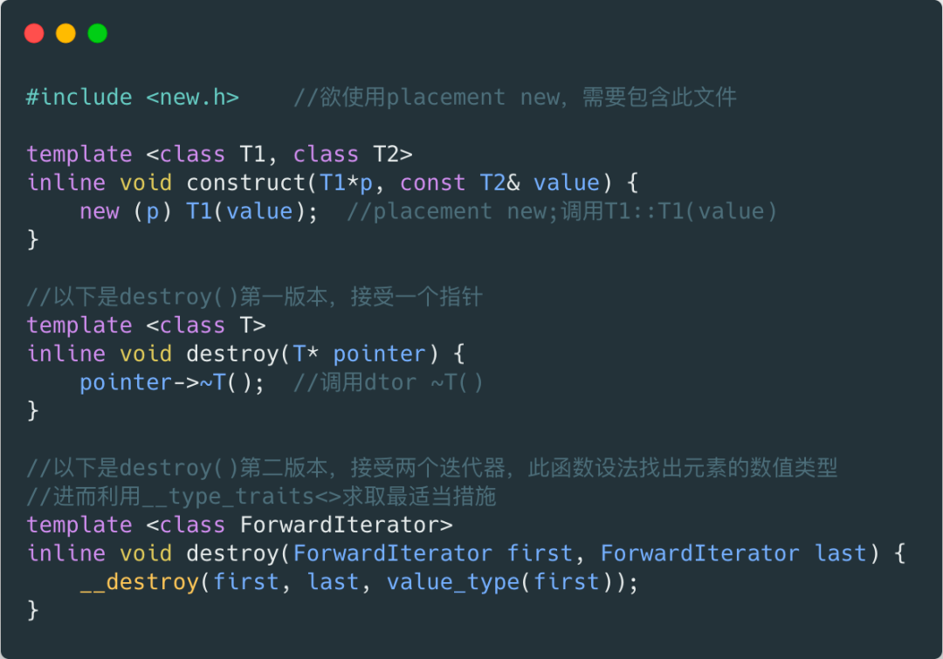The height and width of the screenshot is (659, 943).
Task: Click the #include <new.h> directive
Action: click(x=133, y=98)
